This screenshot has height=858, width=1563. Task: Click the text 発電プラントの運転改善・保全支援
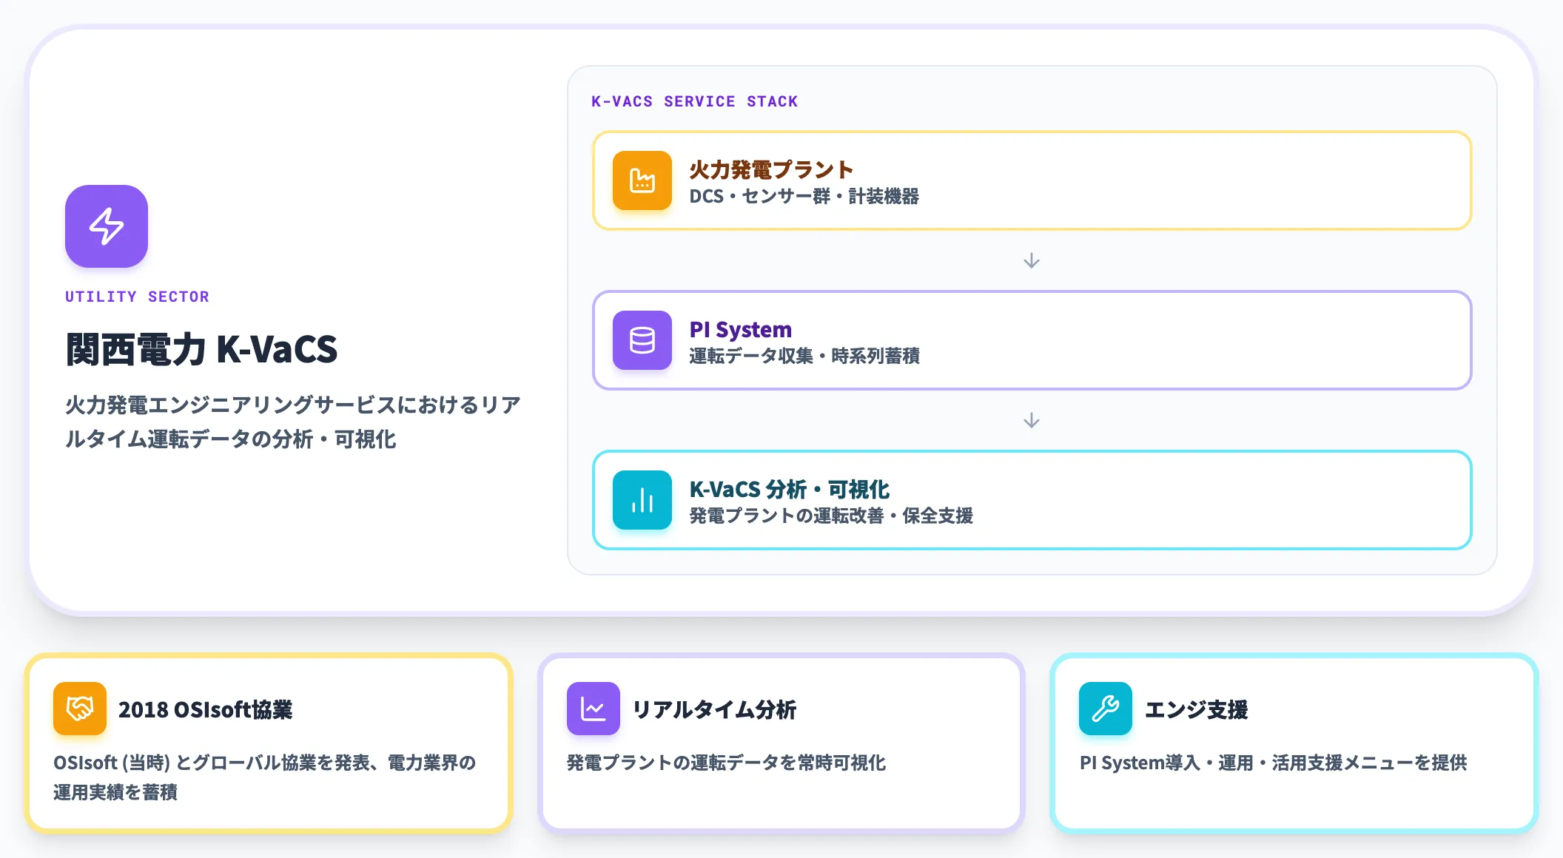tap(831, 516)
